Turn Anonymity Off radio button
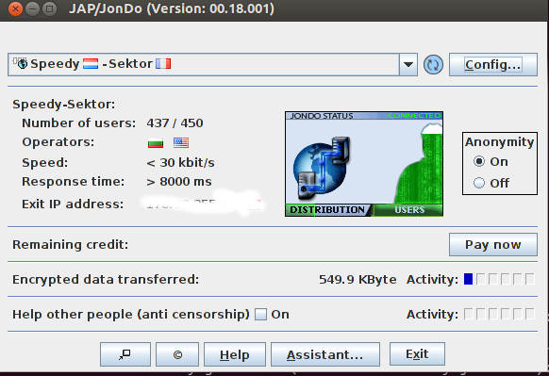Image resolution: width=549 pixels, height=376 pixels. pos(479,183)
